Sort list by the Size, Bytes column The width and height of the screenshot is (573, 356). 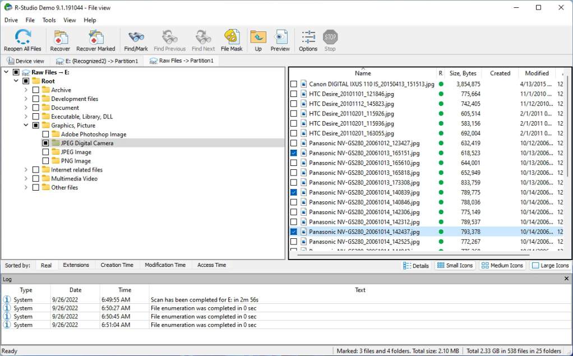[x=463, y=73]
